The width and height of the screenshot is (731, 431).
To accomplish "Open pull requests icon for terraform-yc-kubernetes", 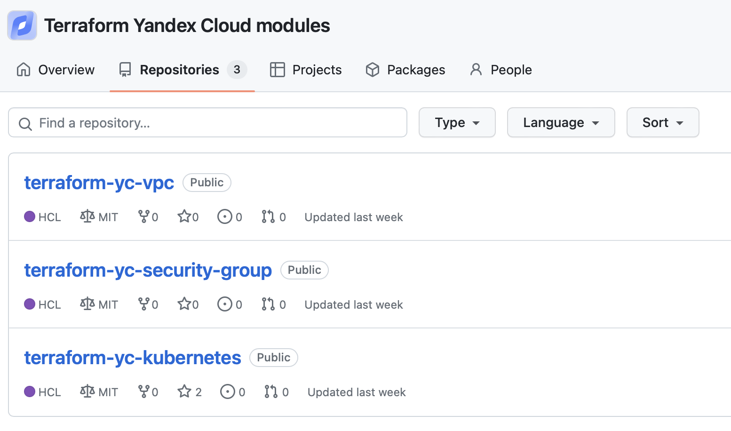I will click(271, 391).
